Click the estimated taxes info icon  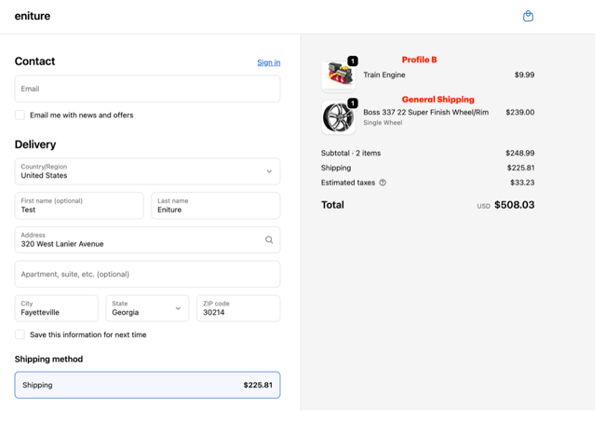(383, 183)
